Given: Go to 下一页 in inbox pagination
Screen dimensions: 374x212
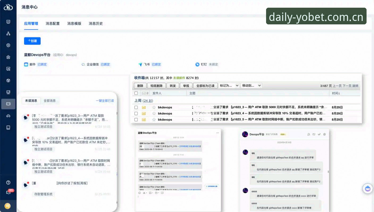Looking at the screenshot, I should (347, 86).
